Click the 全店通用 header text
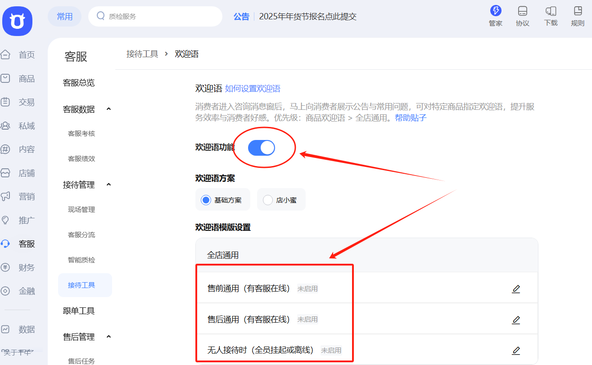The height and width of the screenshot is (365, 592). [x=223, y=255]
